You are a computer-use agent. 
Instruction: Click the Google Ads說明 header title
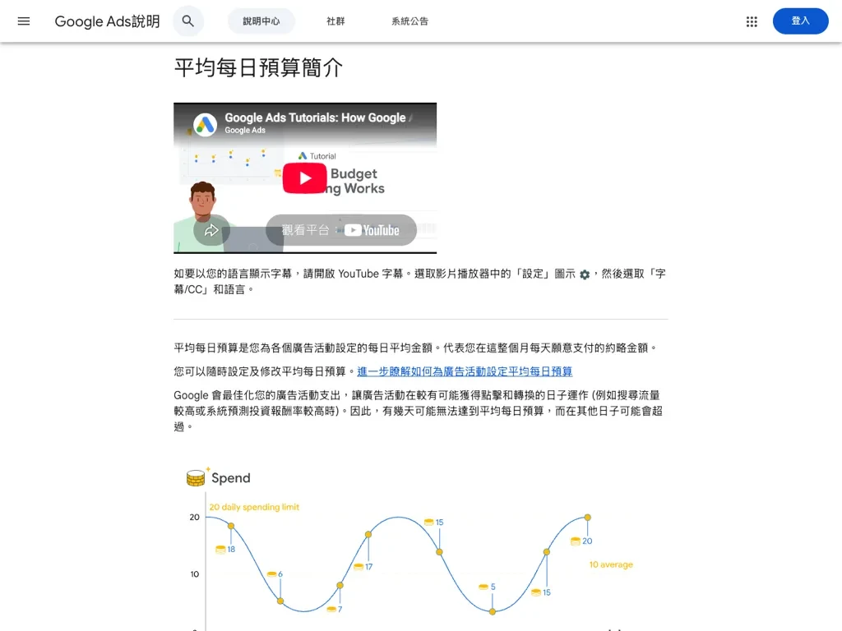pyautogui.click(x=108, y=21)
